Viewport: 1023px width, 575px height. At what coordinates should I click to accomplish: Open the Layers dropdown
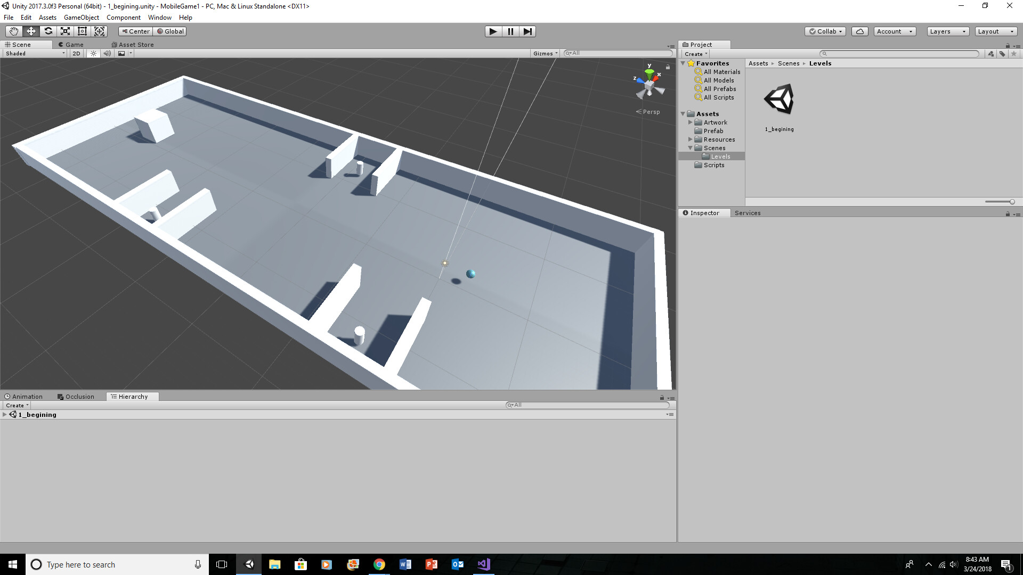click(x=947, y=31)
